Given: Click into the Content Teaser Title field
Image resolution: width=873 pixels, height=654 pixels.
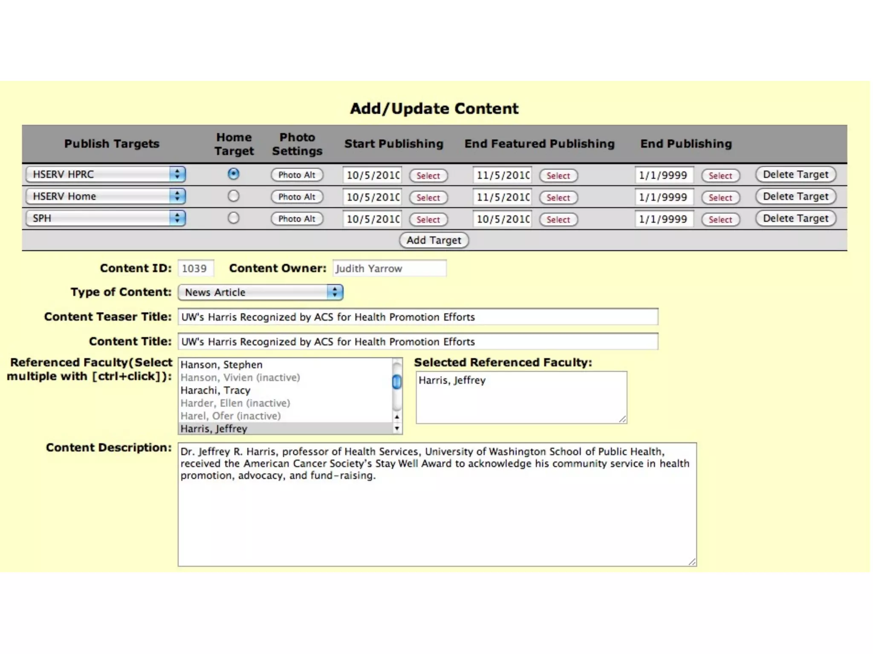Looking at the screenshot, I should [x=418, y=317].
